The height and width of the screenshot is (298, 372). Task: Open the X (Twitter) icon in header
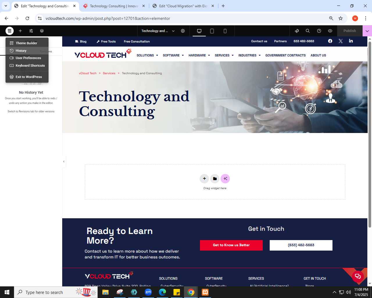pos(341,41)
